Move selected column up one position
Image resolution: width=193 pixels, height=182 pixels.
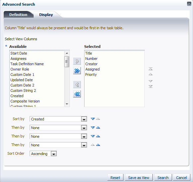point(150,74)
